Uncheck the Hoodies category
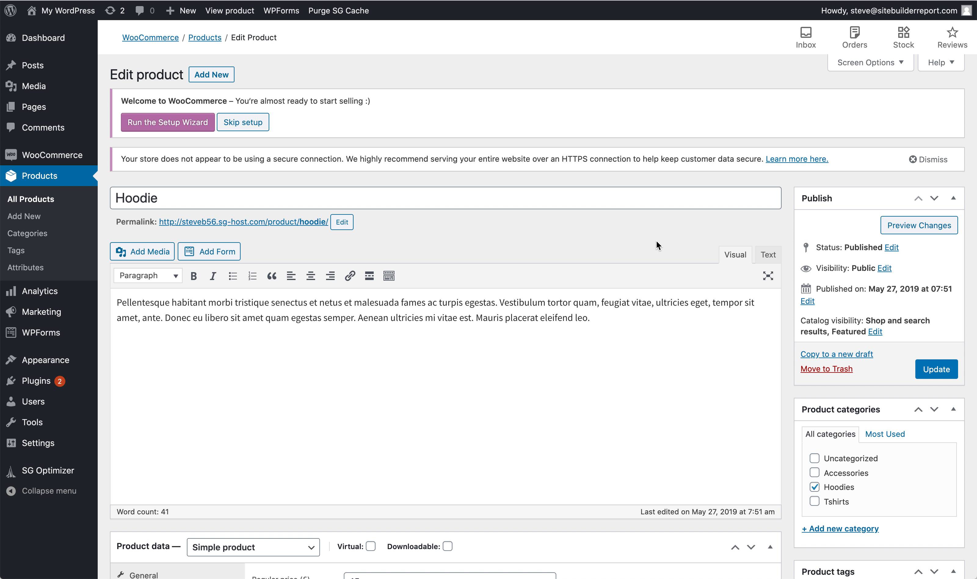Screen dimensions: 977x579 (x=814, y=487)
